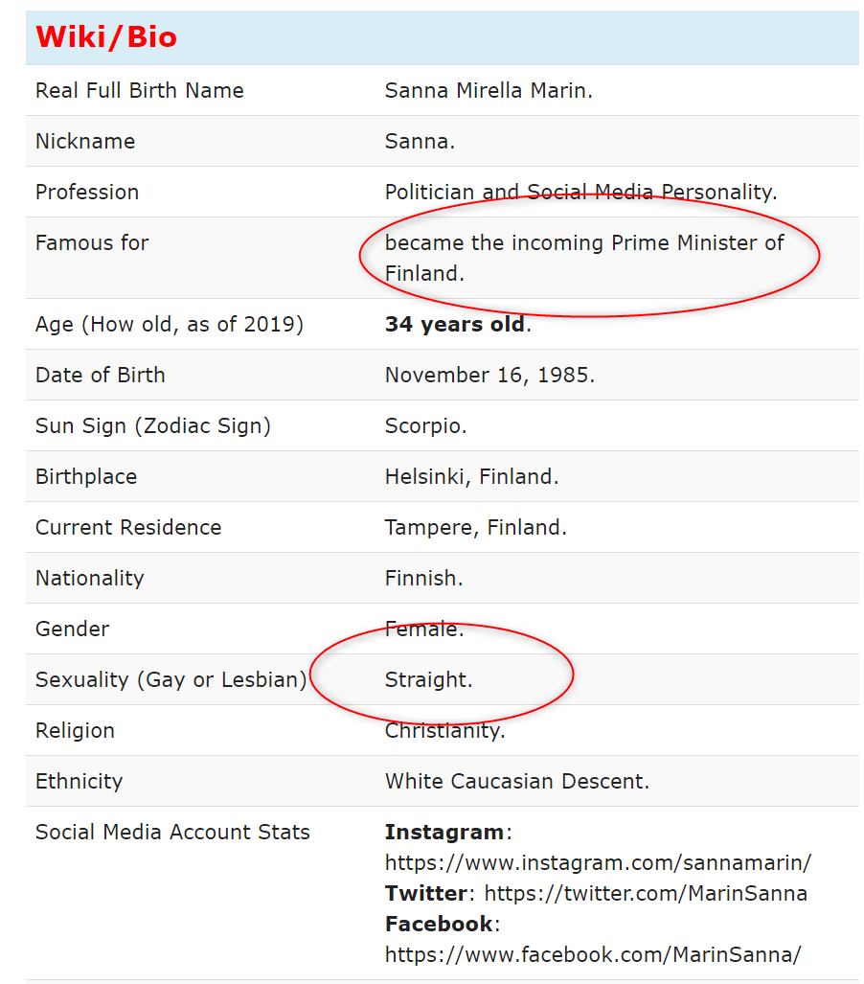Select the Nickname row label
The image size is (864, 984).
85,141
